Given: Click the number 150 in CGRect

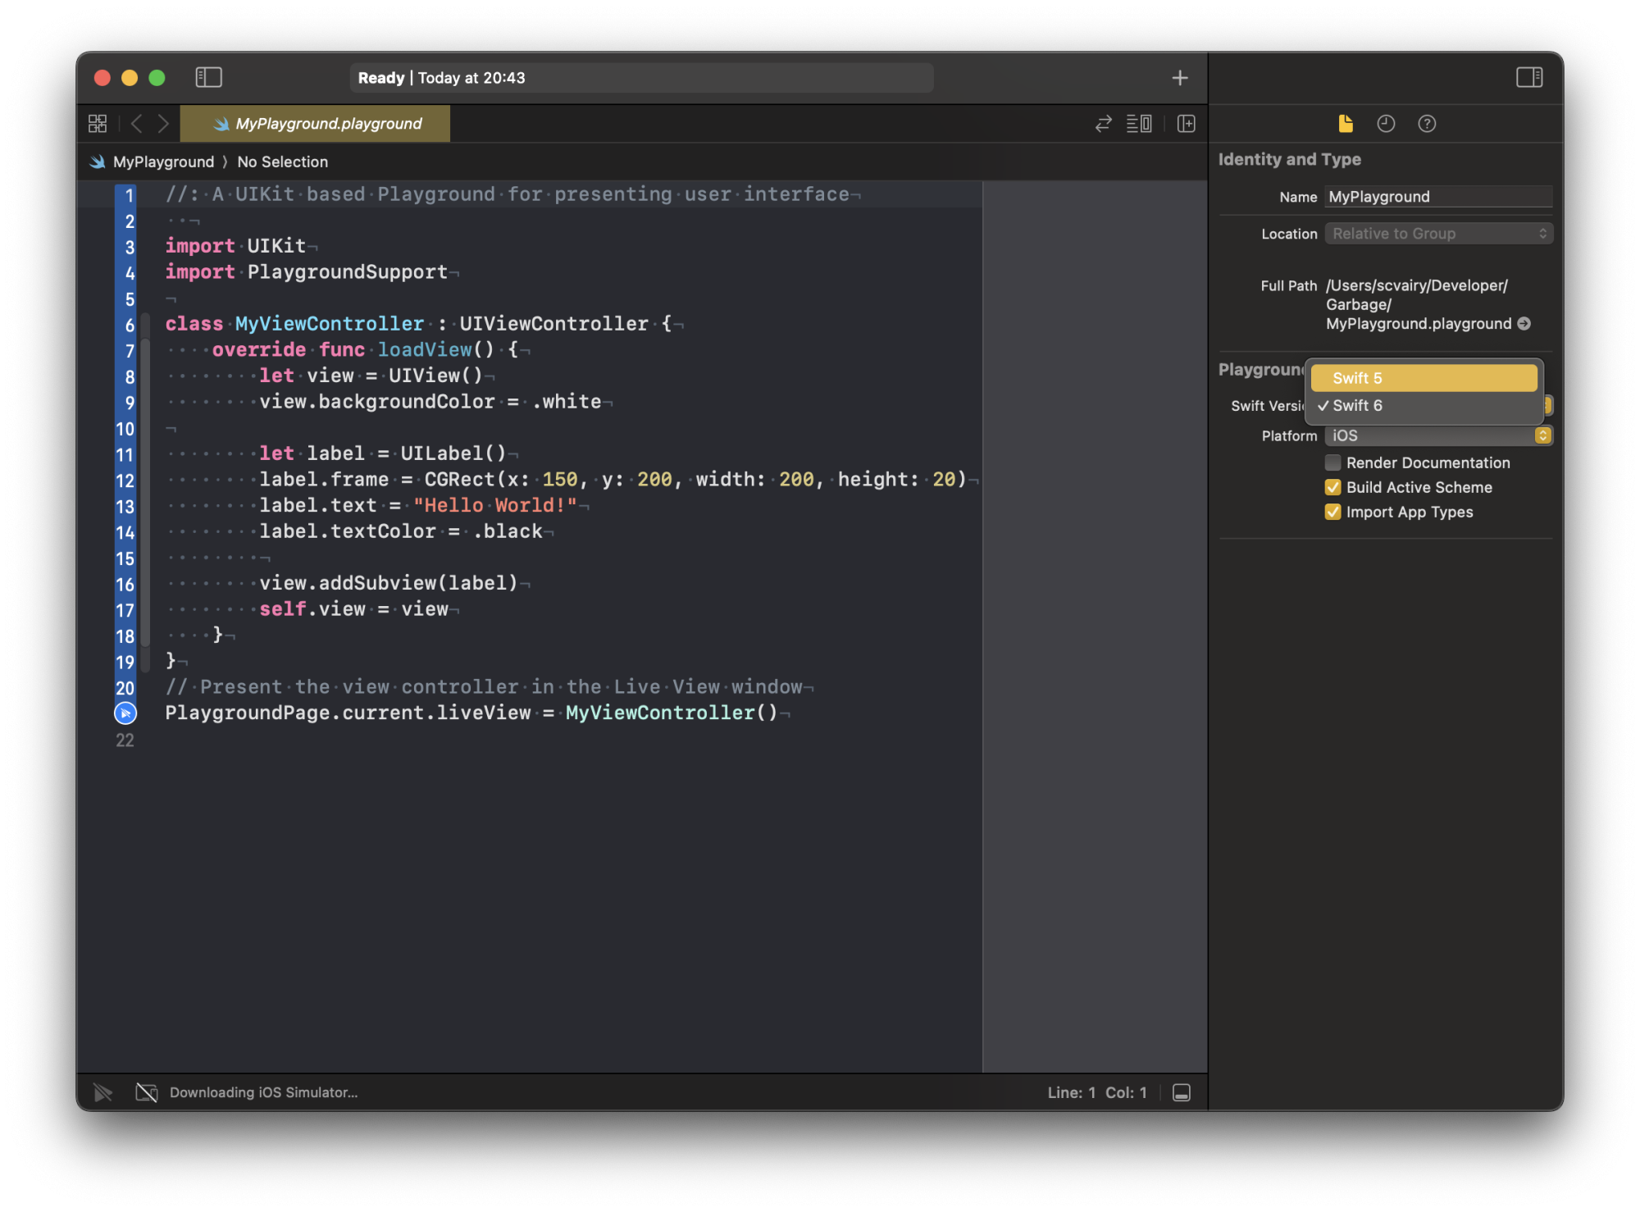Looking at the screenshot, I should click(x=560, y=479).
